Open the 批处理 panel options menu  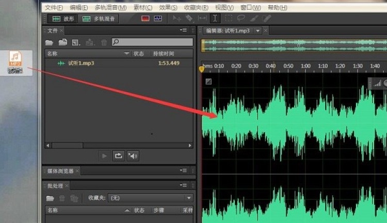coord(183,185)
